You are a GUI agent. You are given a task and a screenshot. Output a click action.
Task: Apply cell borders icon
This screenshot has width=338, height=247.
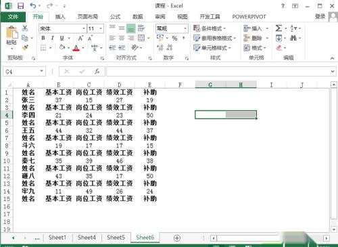[43, 47]
